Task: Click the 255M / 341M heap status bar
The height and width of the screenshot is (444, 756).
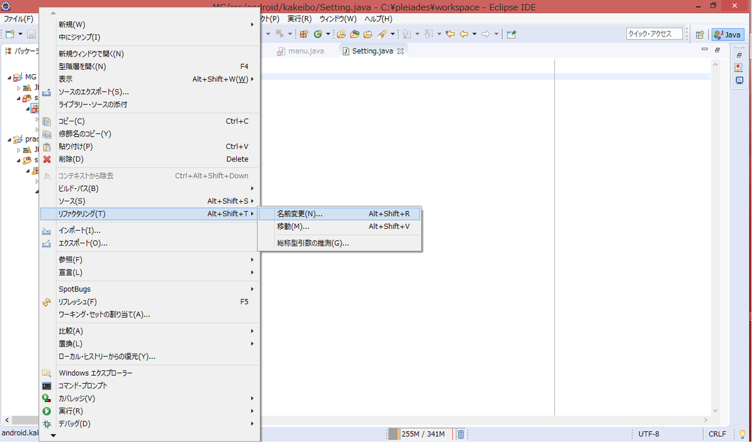Action: (x=420, y=434)
